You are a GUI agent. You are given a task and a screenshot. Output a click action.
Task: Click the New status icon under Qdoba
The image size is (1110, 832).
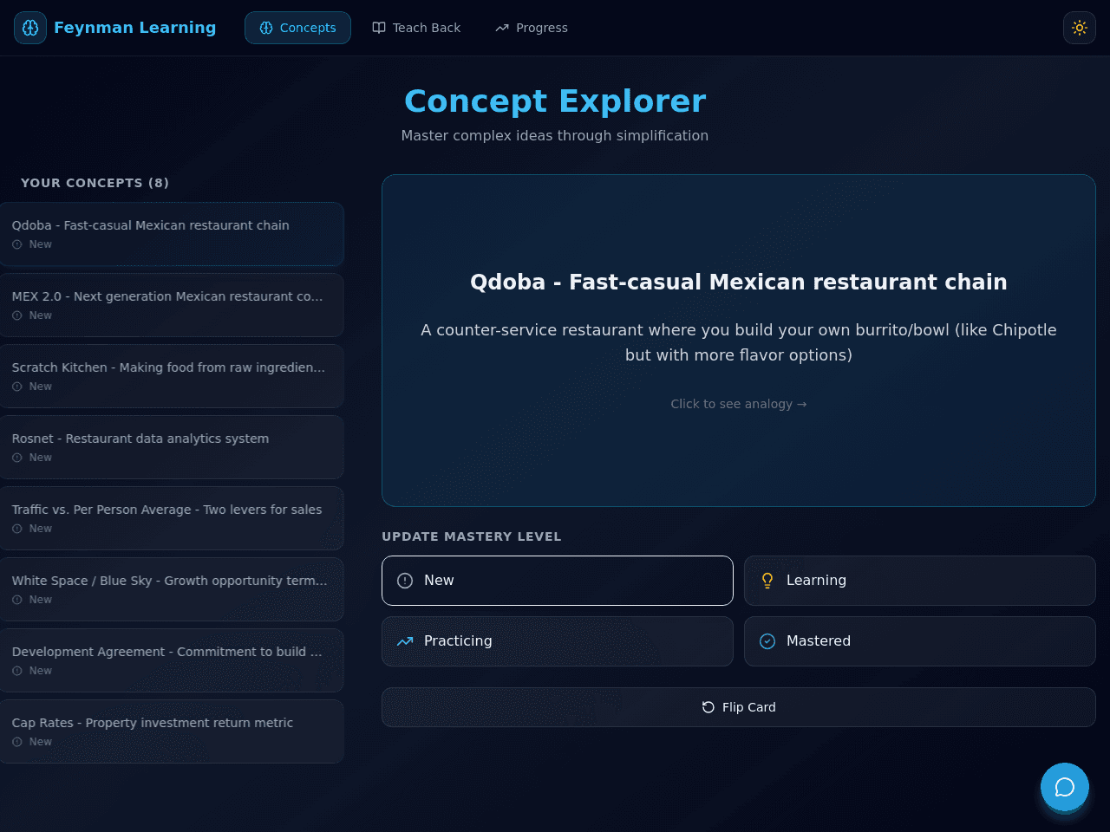pos(16,244)
